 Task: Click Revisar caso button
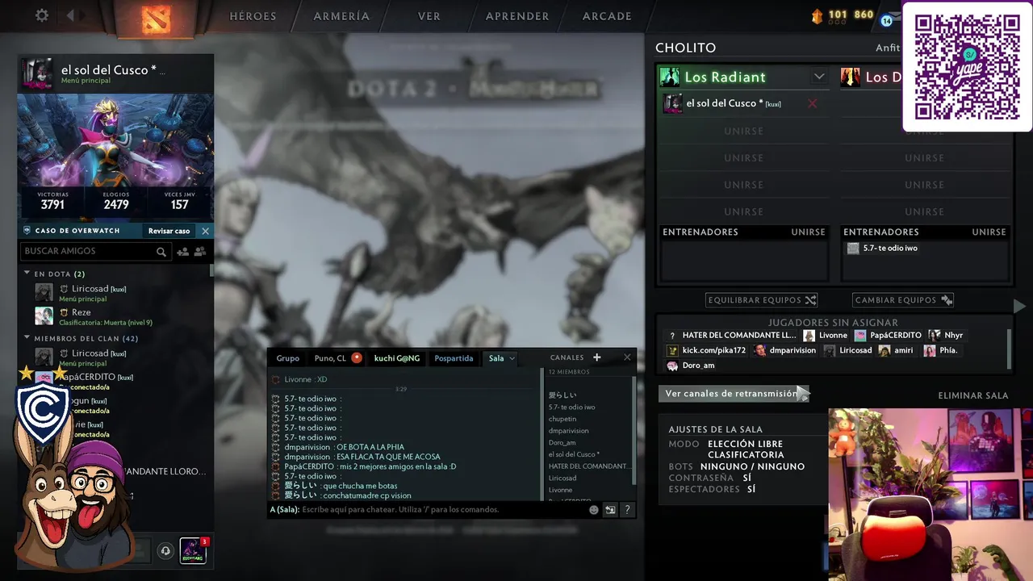tap(169, 231)
